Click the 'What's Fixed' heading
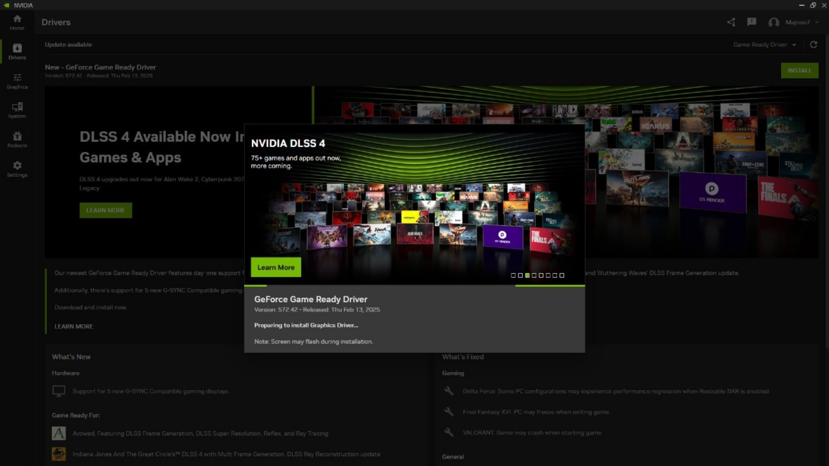829x466 pixels. coord(463,357)
